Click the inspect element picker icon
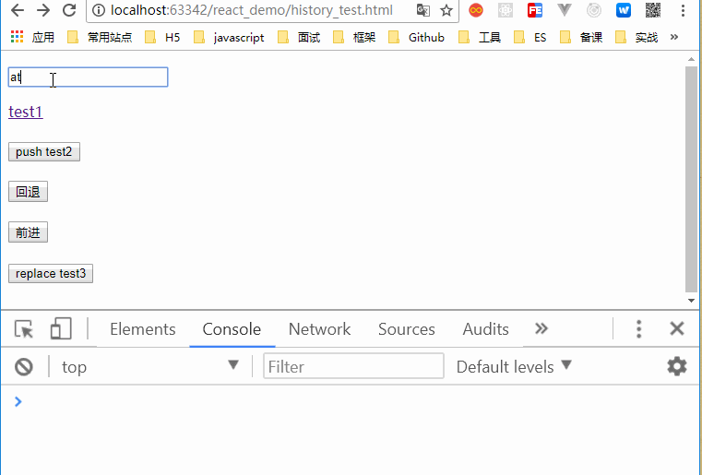The height and width of the screenshot is (475, 702). click(24, 329)
